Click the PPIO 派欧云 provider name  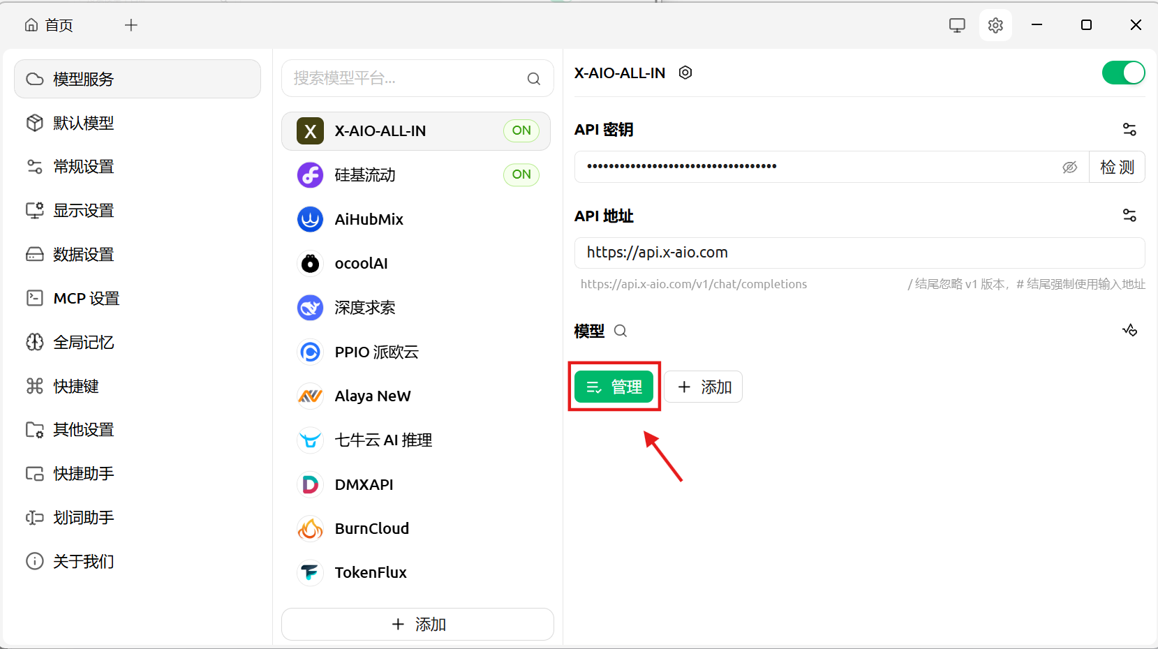pyautogui.click(x=377, y=352)
